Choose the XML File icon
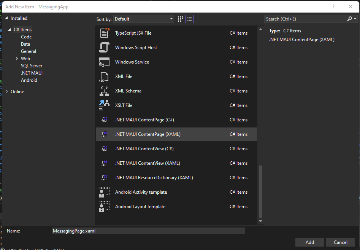 [x=104, y=76]
